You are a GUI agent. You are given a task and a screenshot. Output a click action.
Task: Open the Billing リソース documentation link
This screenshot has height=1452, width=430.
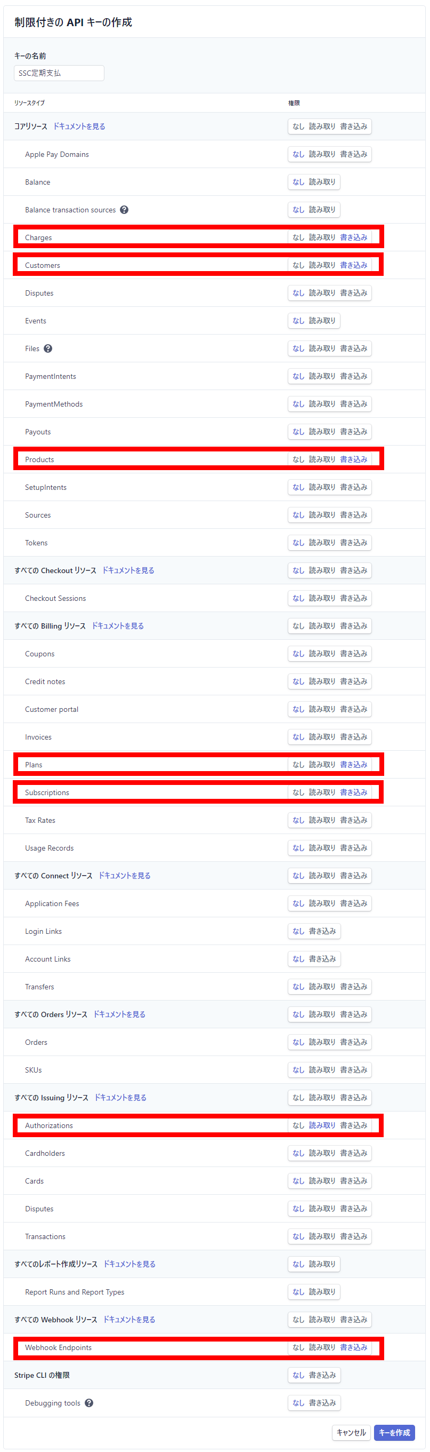pos(118,625)
